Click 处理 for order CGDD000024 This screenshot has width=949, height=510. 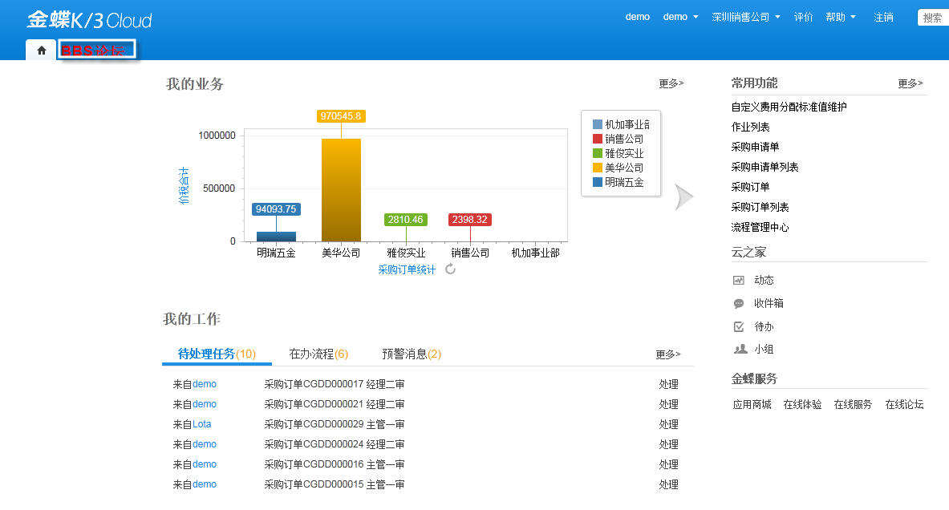tap(669, 445)
